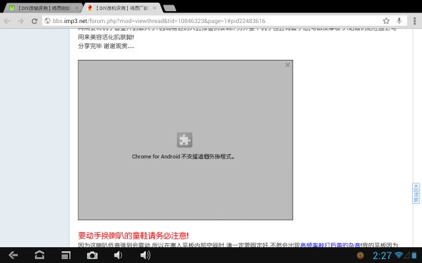422x263 pixels.
Task: Take a screenshot with the camera icon
Action: [92, 255]
